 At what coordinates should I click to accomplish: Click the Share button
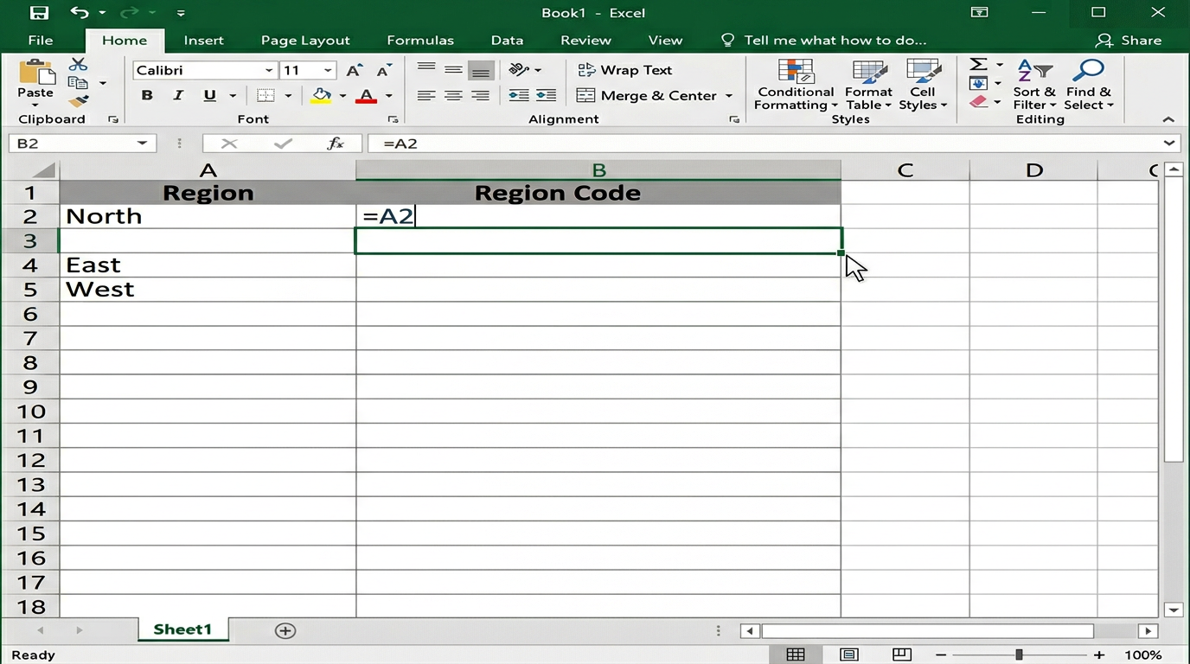point(1129,41)
